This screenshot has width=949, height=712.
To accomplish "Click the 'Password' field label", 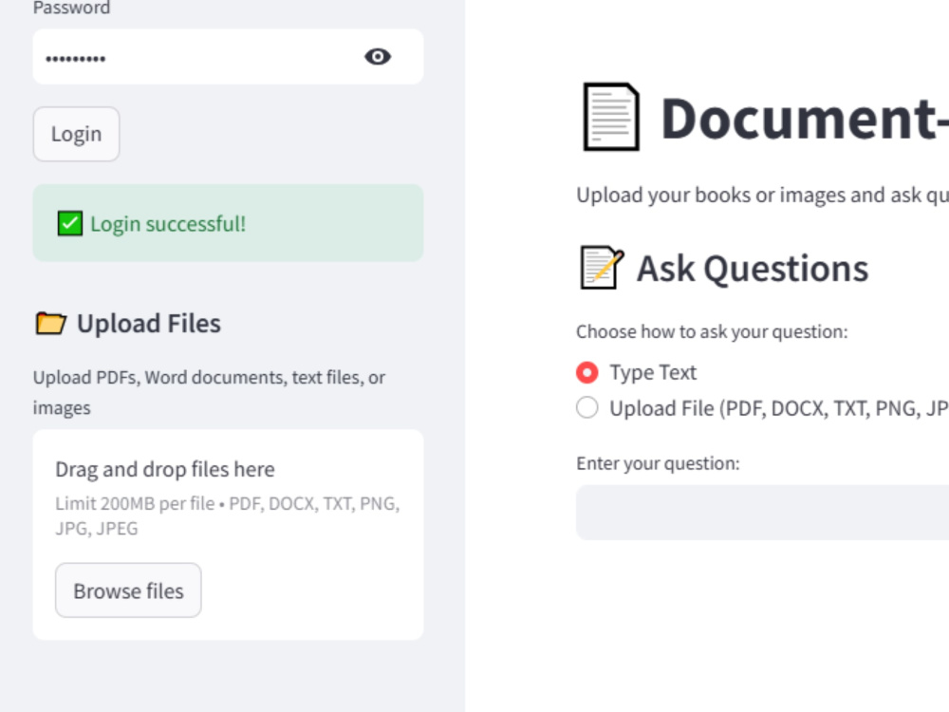I will [x=71, y=8].
